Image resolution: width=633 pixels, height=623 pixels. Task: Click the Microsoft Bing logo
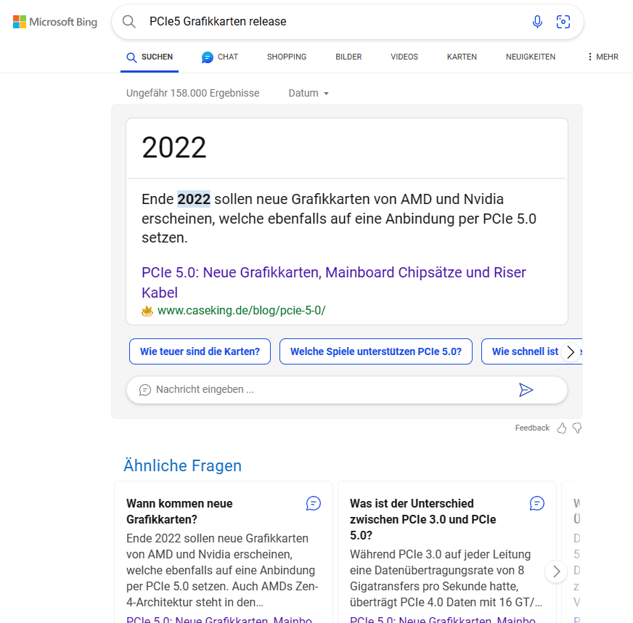[55, 22]
